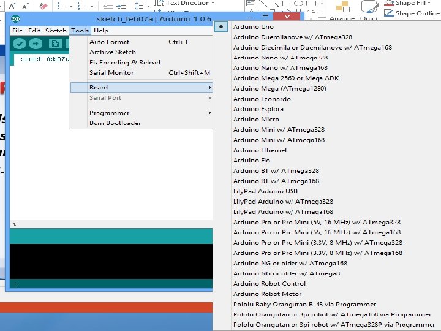Click the Arduino logo icon in title bar
Screen dimensions: 441x331
[x=16, y=19]
